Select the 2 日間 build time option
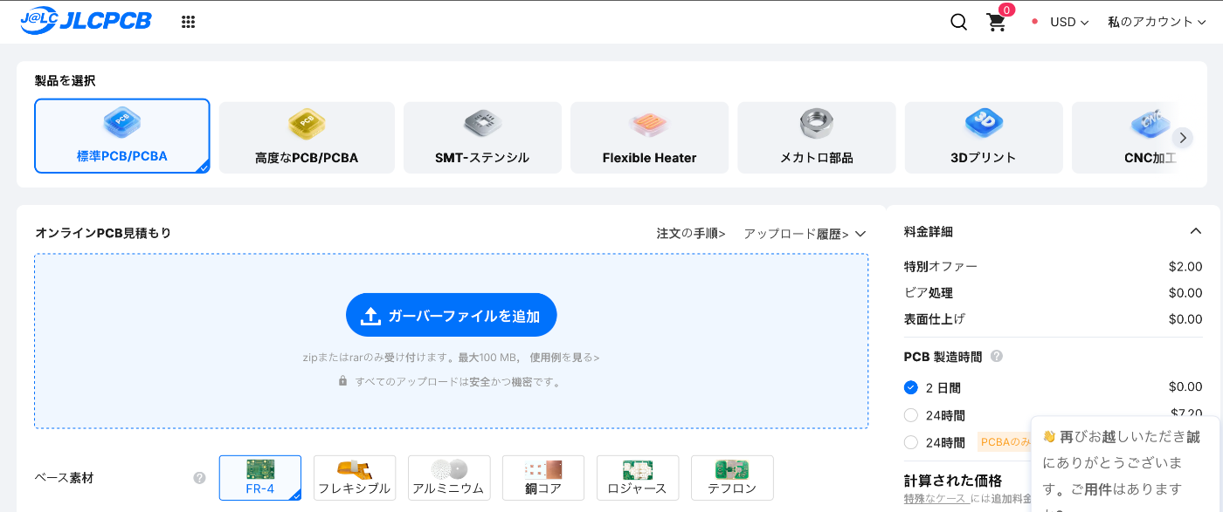Viewport: 1223px width, 512px height. tap(911, 387)
